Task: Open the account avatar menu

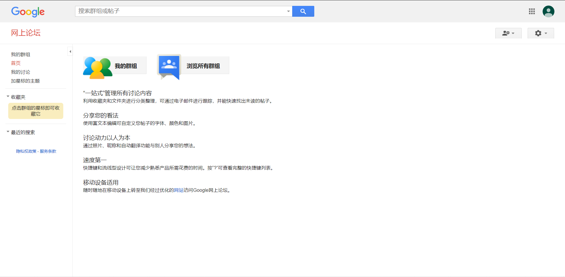Action: tap(549, 11)
